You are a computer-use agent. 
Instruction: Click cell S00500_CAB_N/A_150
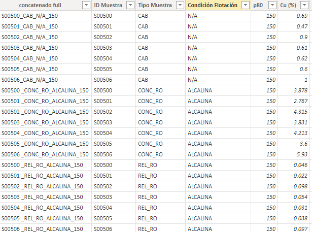pyautogui.click(x=46, y=16)
